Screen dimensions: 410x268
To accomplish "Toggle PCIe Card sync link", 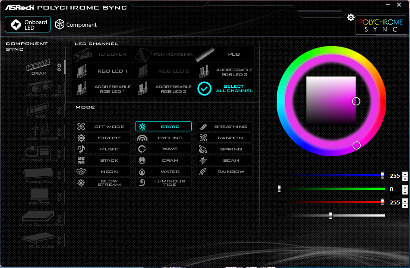I will (x=60, y=240).
